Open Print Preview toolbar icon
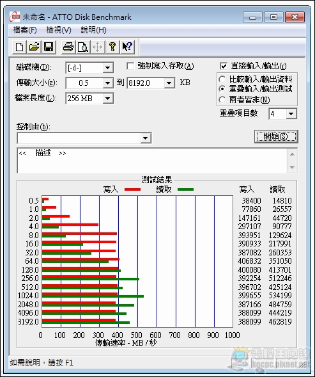 click(83, 47)
